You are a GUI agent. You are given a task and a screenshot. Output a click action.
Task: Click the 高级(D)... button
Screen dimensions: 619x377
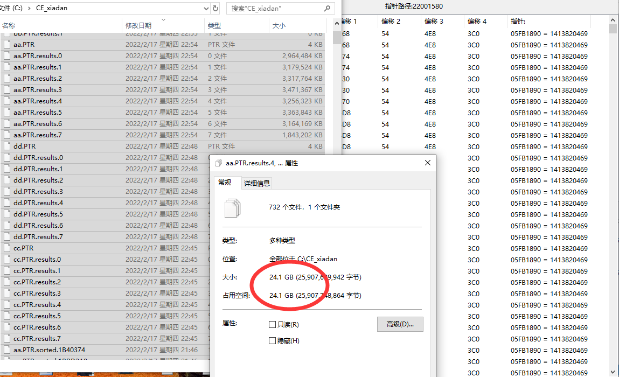pyautogui.click(x=400, y=324)
